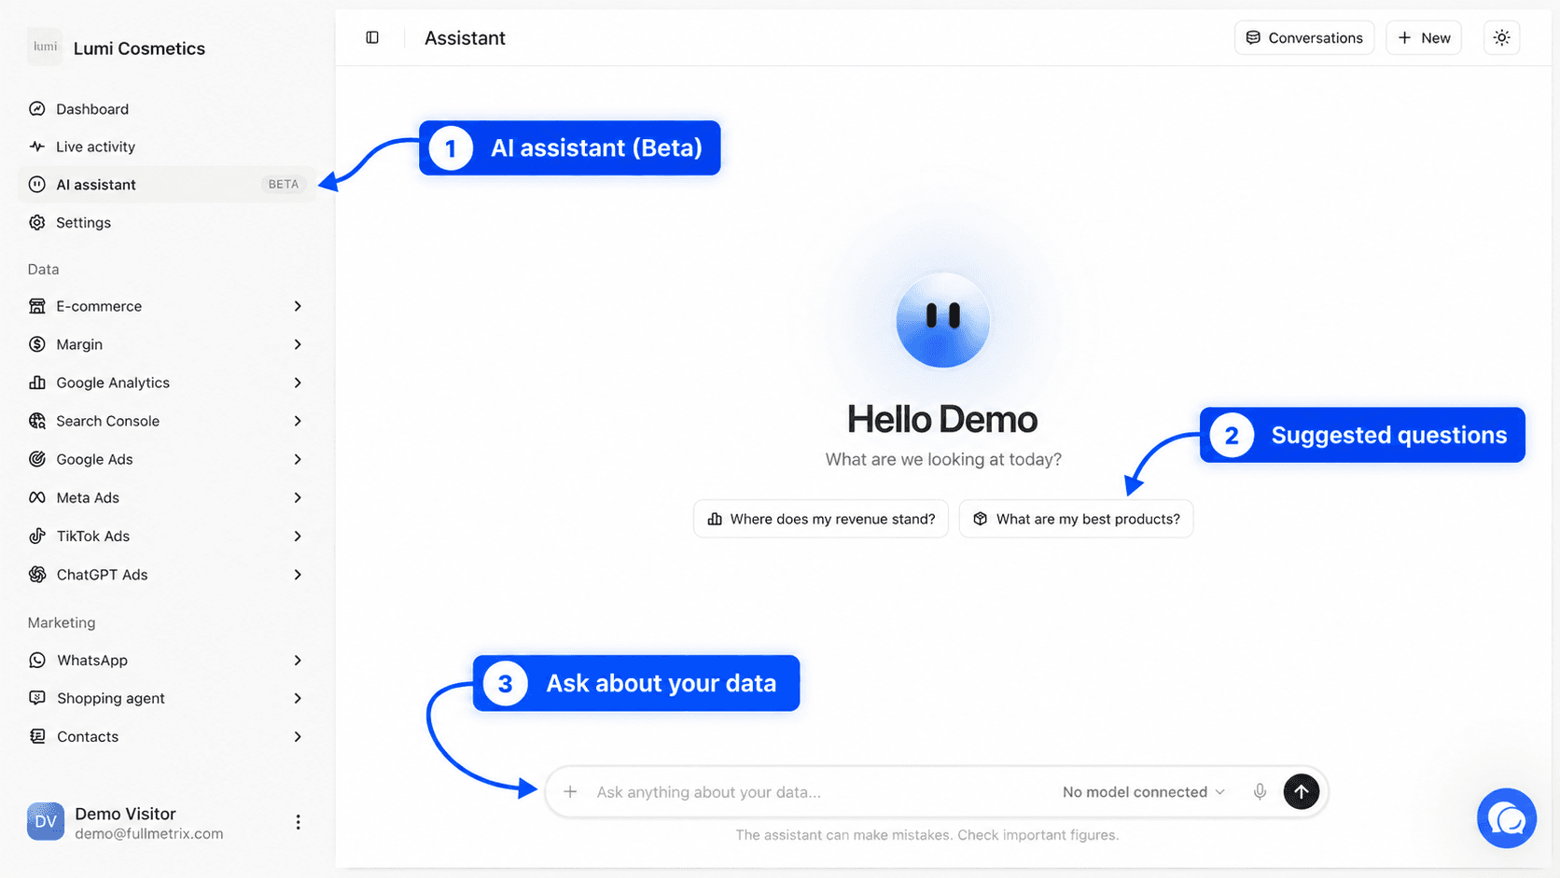This screenshot has height=878, width=1560.
Task: Open the Conversations list
Action: click(1304, 37)
